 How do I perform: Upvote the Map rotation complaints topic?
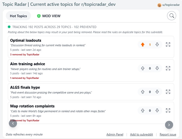click(x=143, y=110)
